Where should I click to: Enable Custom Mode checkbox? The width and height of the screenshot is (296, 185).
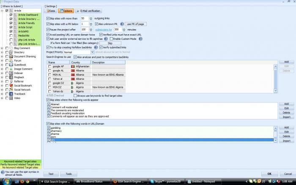pos(111,39)
